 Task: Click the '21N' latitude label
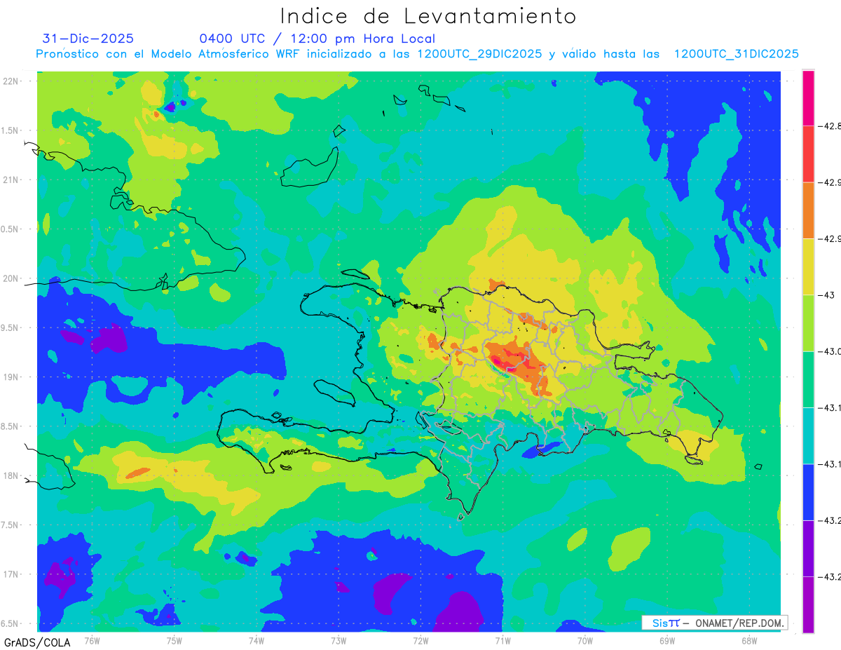point(12,180)
